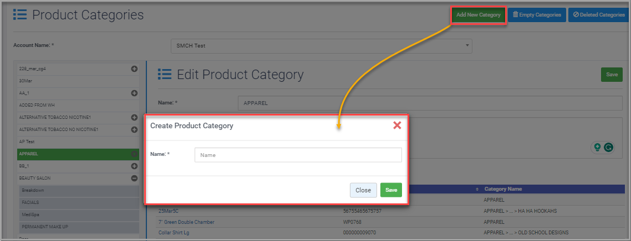Screen dimensions: 631x241
Task: Open the Collar Shirt Lg product link
Action: coord(178,233)
